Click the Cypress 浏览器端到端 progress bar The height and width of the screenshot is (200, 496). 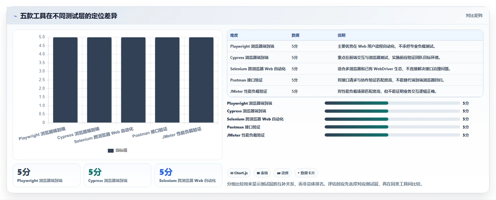tap(392, 111)
